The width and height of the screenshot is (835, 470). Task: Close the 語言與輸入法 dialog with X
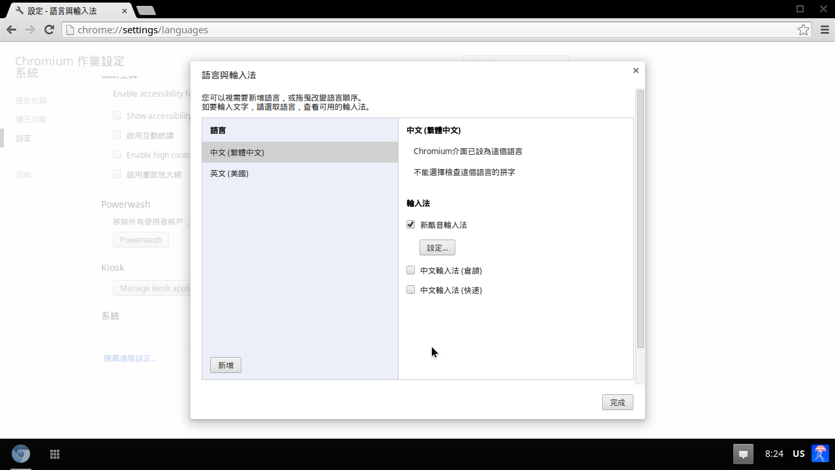click(x=635, y=70)
